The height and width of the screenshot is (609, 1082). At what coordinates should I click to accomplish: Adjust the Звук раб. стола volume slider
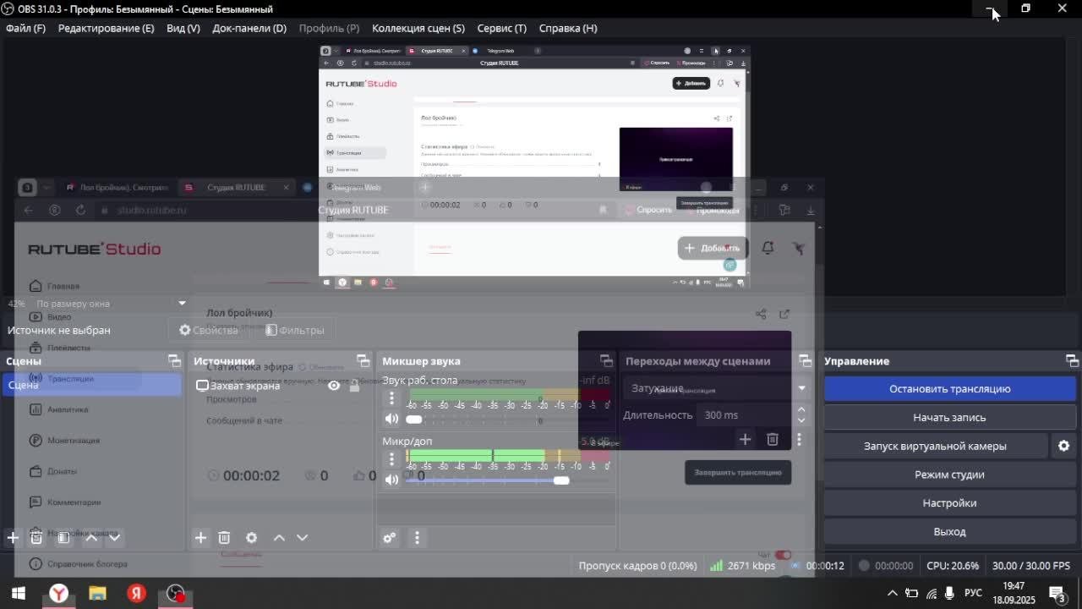(x=507, y=419)
